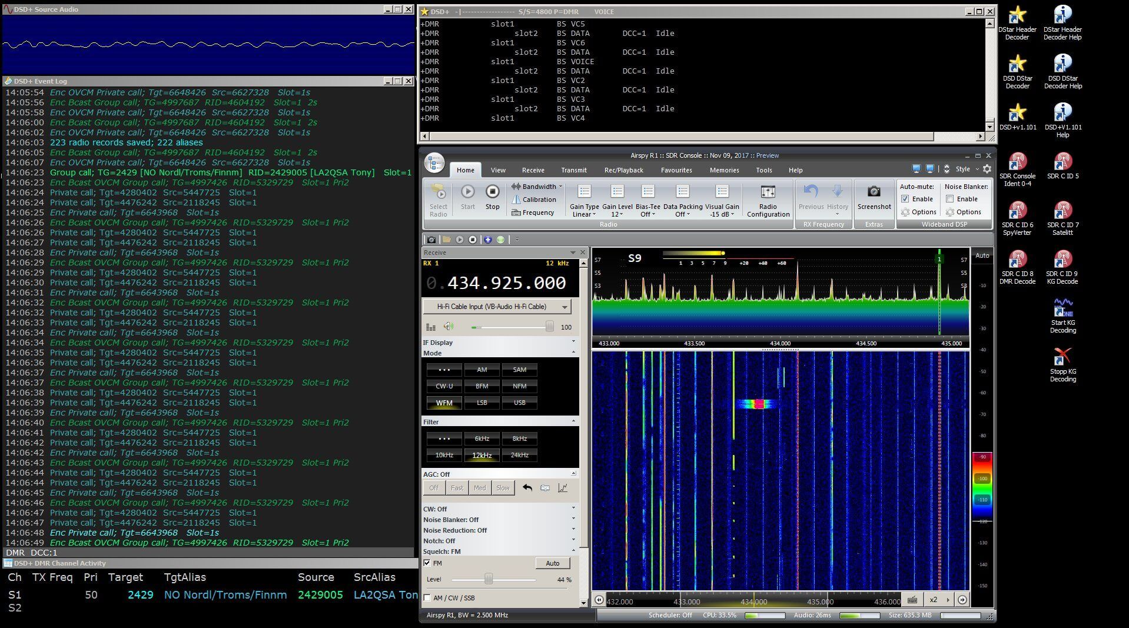Select the 12kHz filter option
Viewport: 1129px width, 628px height.
482,455
